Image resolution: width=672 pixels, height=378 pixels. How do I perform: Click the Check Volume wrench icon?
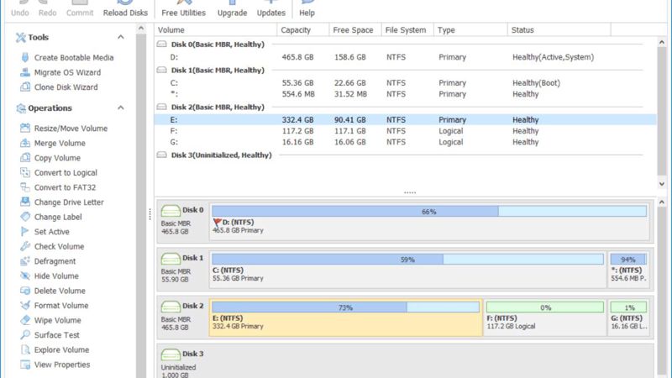tap(25, 246)
